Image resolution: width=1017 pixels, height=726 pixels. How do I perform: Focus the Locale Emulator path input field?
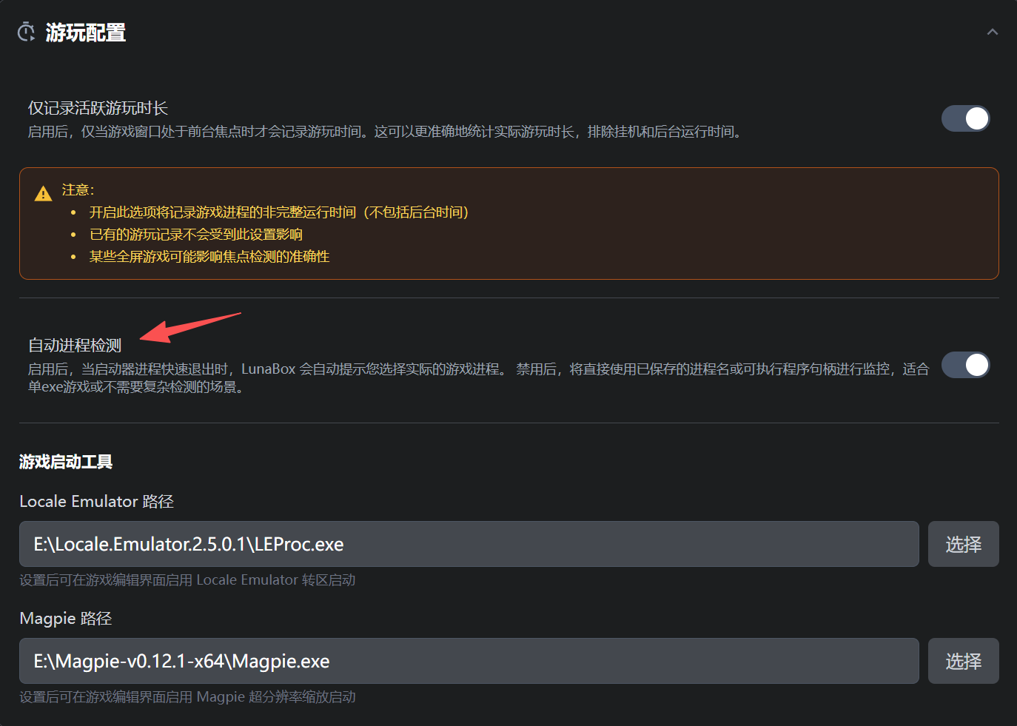[x=469, y=544]
